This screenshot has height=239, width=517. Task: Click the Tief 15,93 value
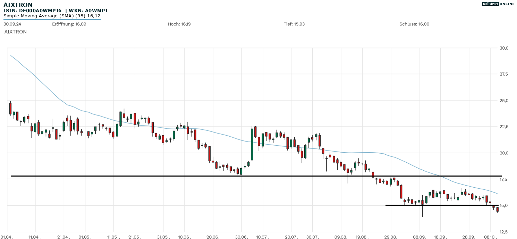(294, 24)
